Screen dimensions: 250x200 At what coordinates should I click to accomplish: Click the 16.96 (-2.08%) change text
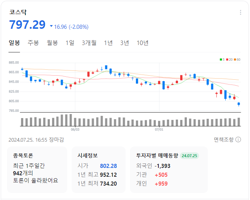click(69, 27)
